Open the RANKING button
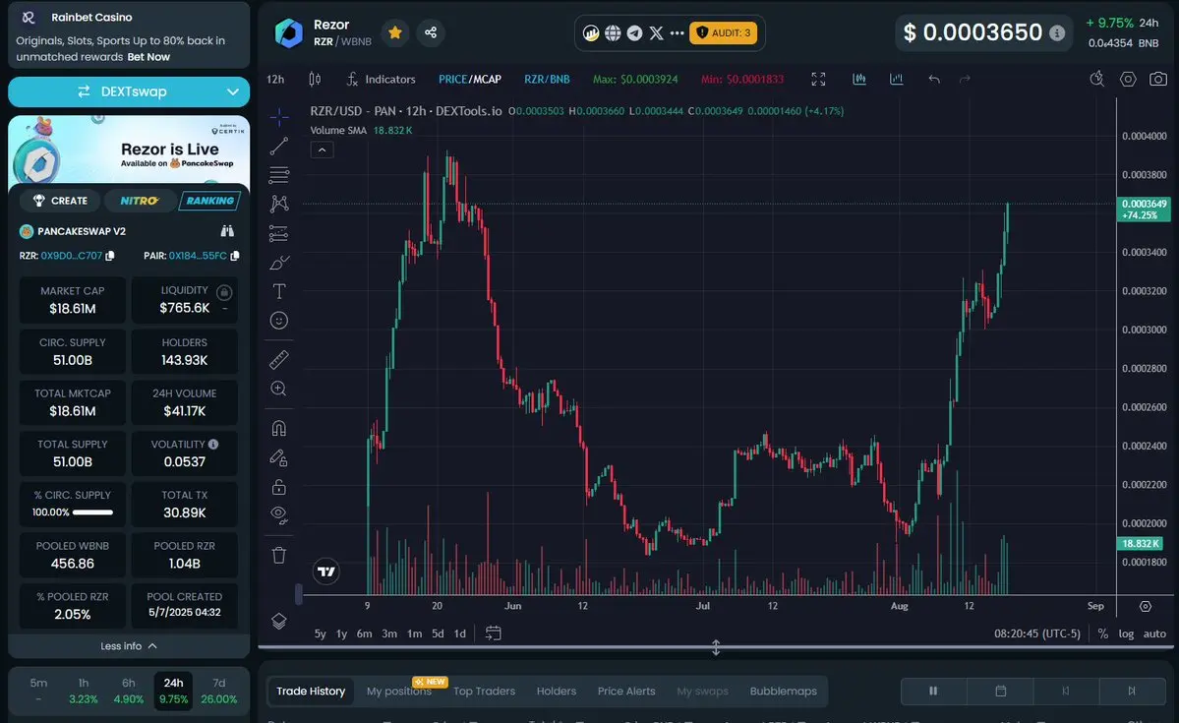Image resolution: width=1179 pixels, height=723 pixels. [209, 201]
